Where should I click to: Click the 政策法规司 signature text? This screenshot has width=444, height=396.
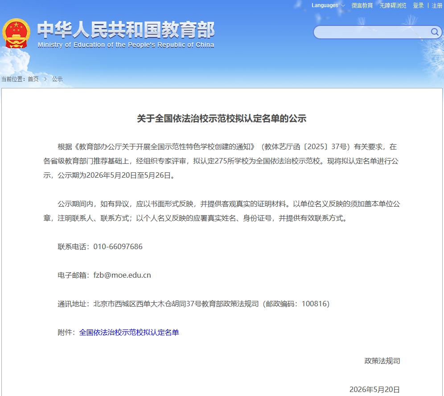pyautogui.click(x=382, y=361)
